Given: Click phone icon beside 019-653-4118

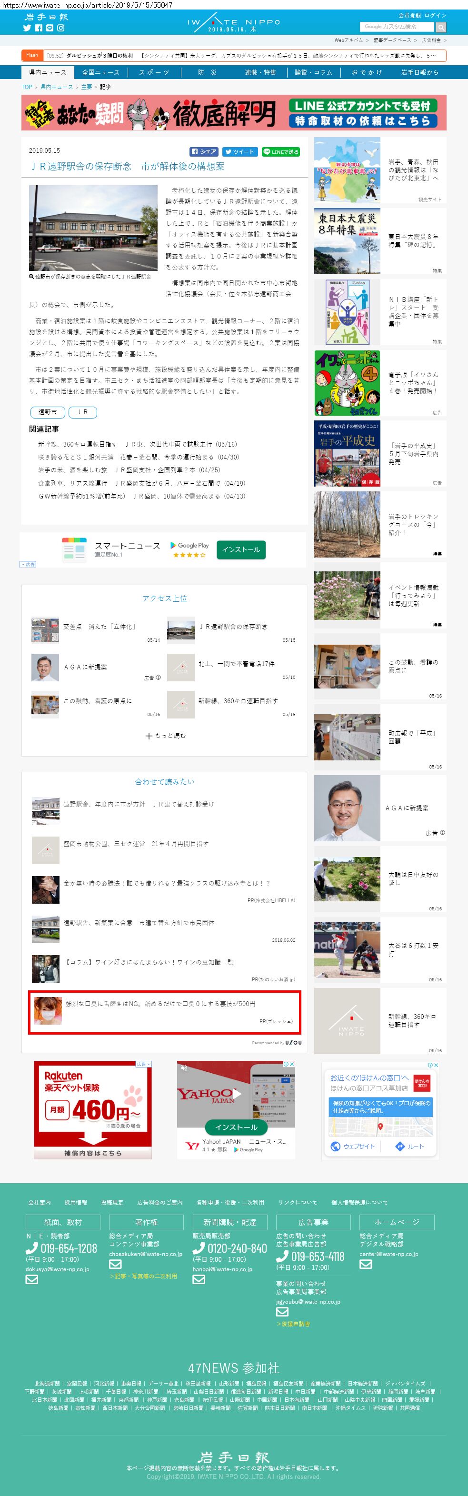Looking at the screenshot, I should click(282, 1256).
